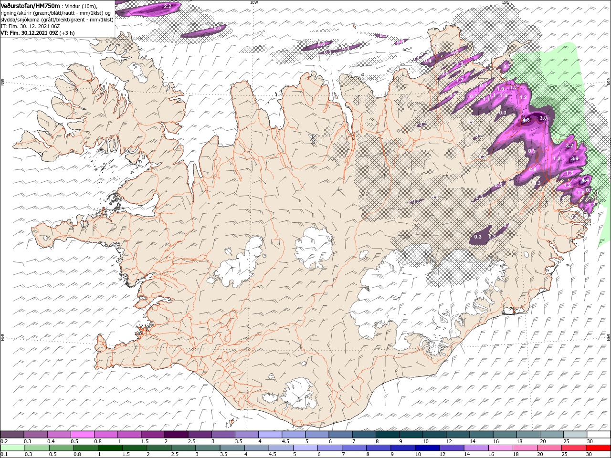Click the 3.0 precipitation value label
This screenshot has height=458, width=611.
(x=543, y=118)
